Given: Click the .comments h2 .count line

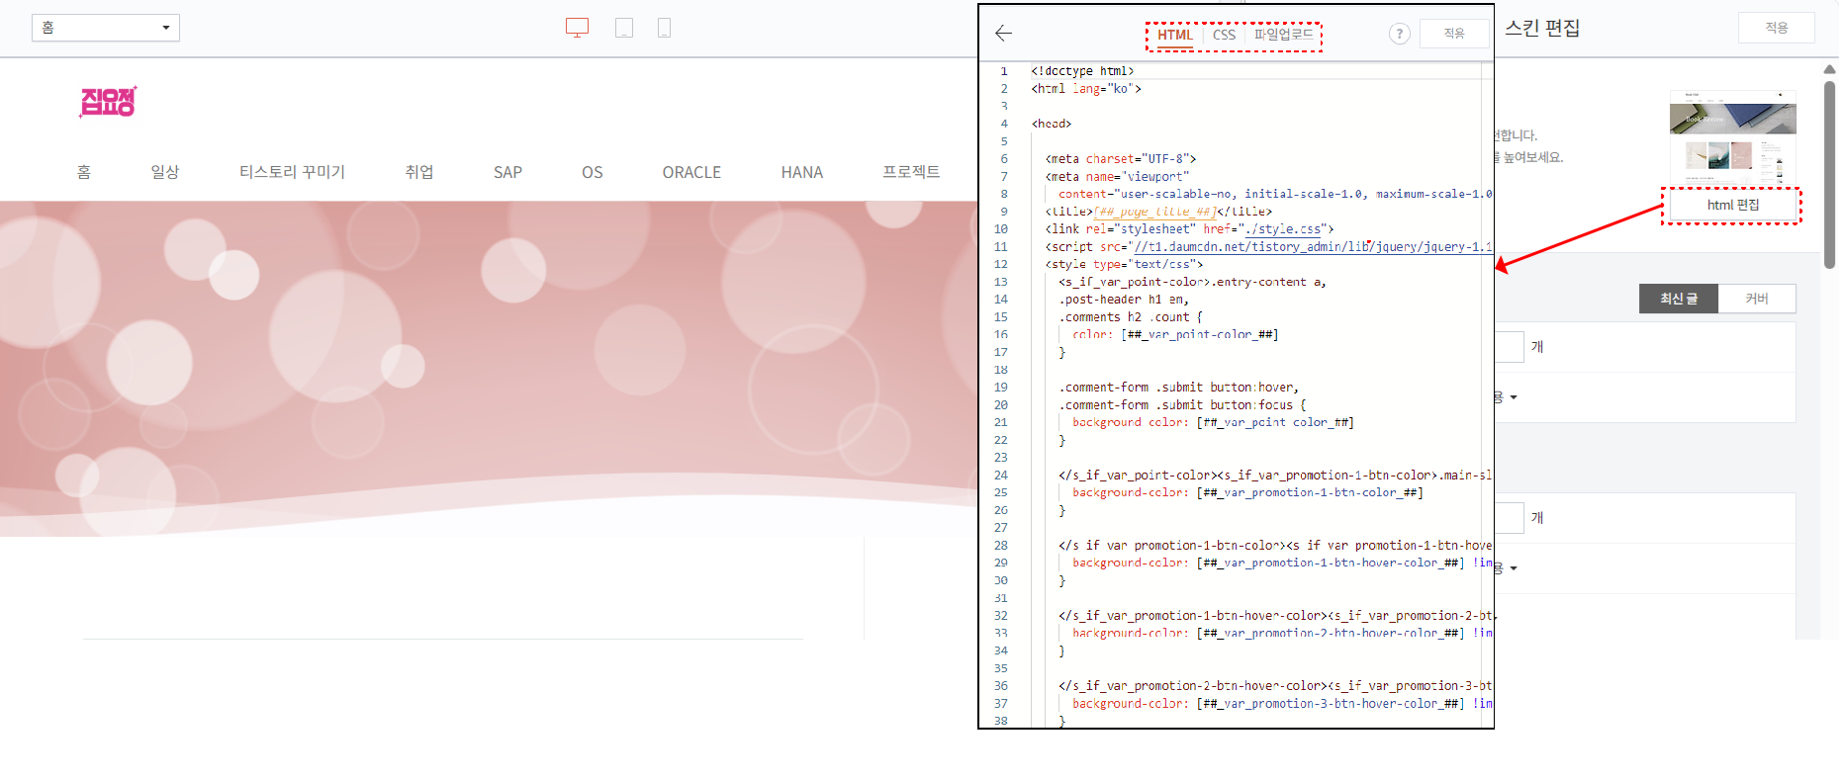Looking at the screenshot, I should click(x=1131, y=317).
